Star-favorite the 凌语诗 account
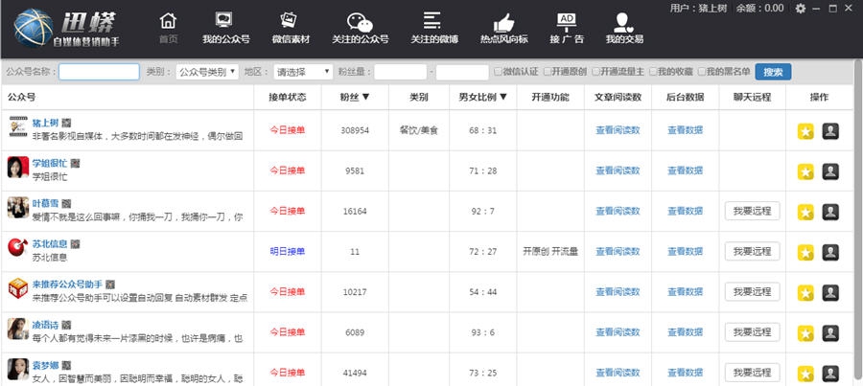Screen dimensions: 863x386 805,333
